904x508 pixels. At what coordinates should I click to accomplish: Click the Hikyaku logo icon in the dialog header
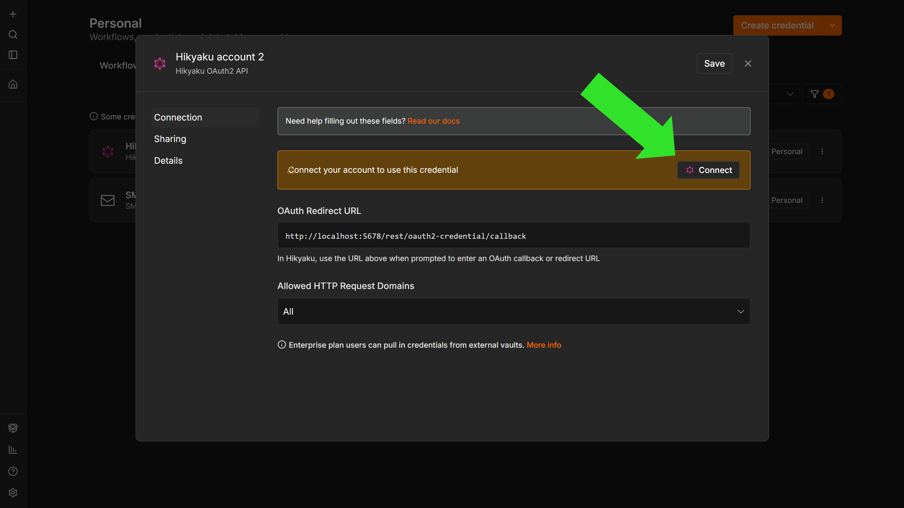(160, 63)
